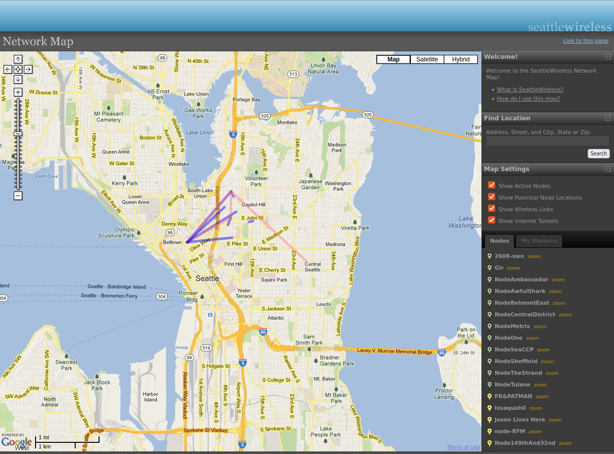
Task: Pan the map right with arrow
Action: click(28, 69)
